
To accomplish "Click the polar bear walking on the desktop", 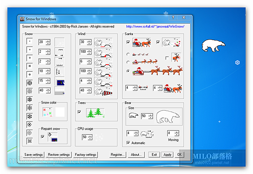I will 213,45.
